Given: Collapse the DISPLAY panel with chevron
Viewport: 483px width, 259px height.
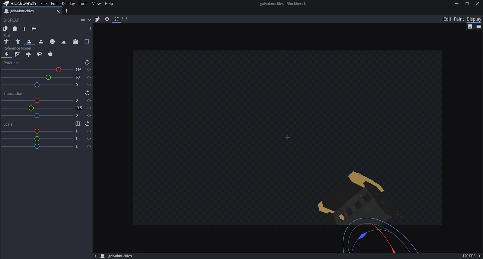Looking at the screenshot, I should click(89, 20).
